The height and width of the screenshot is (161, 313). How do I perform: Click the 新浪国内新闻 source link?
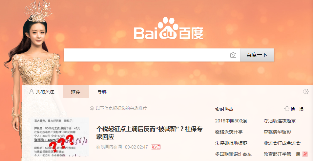pos(109,147)
